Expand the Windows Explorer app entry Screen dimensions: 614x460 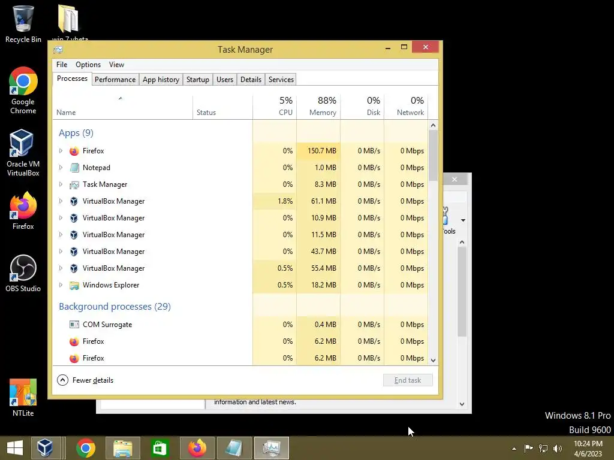tap(61, 285)
